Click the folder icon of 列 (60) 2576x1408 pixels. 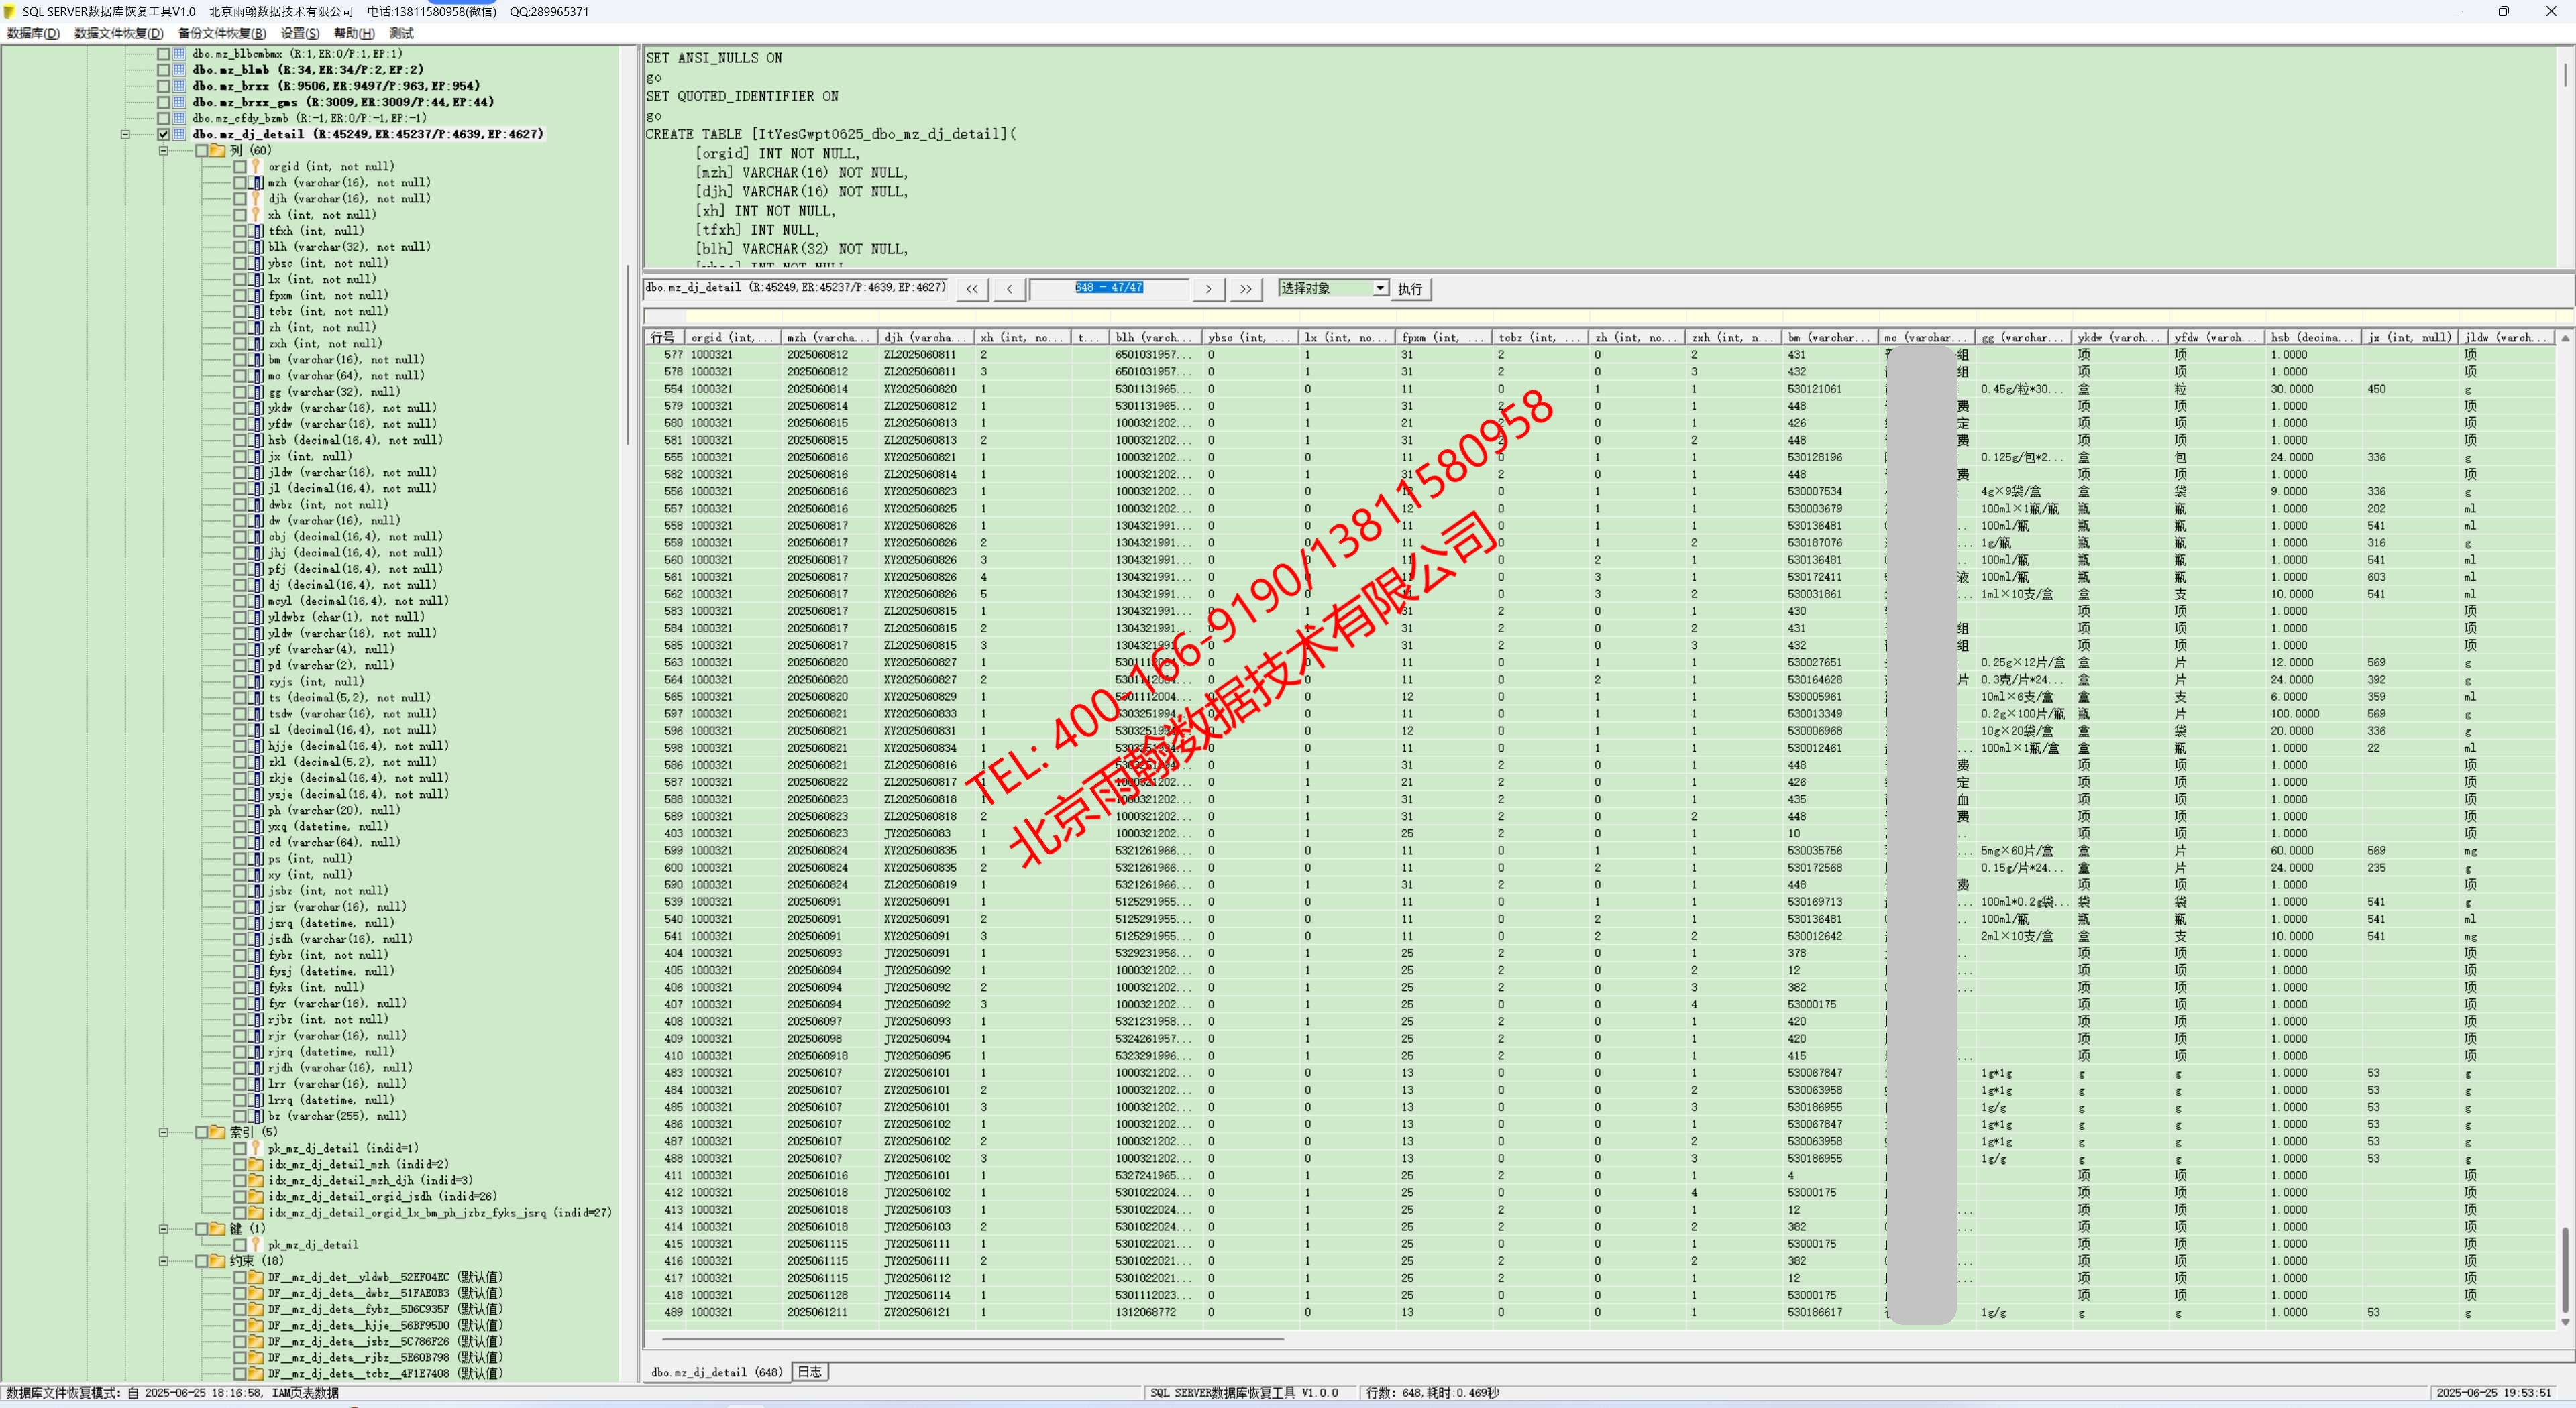pyautogui.click(x=218, y=151)
